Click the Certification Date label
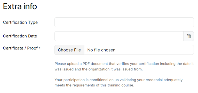This screenshot has height=93, width=198. (x=20, y=36)
